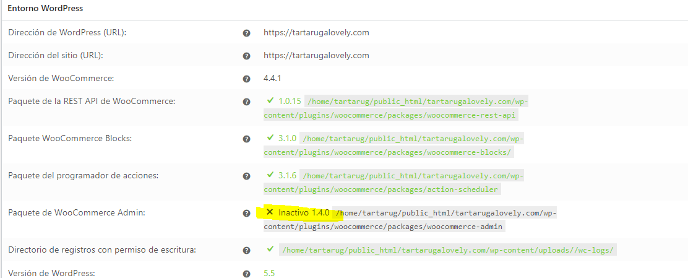
Task: Click the woocommerce-rest-api package path
Action: [x=395, y=108]
